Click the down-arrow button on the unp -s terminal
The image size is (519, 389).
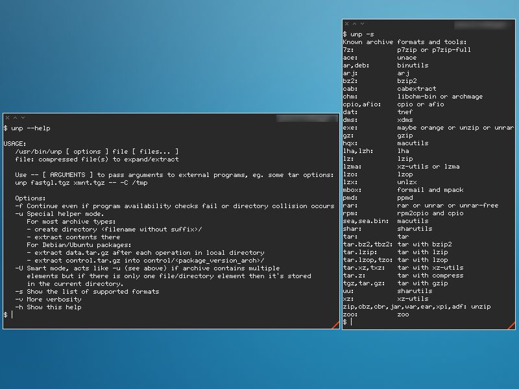(362, 24)
